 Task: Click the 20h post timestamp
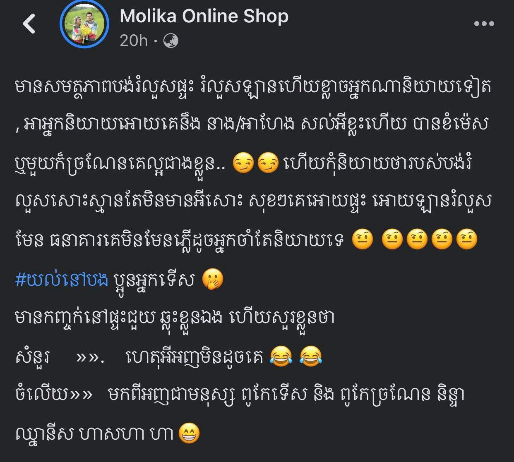point(133,41)
